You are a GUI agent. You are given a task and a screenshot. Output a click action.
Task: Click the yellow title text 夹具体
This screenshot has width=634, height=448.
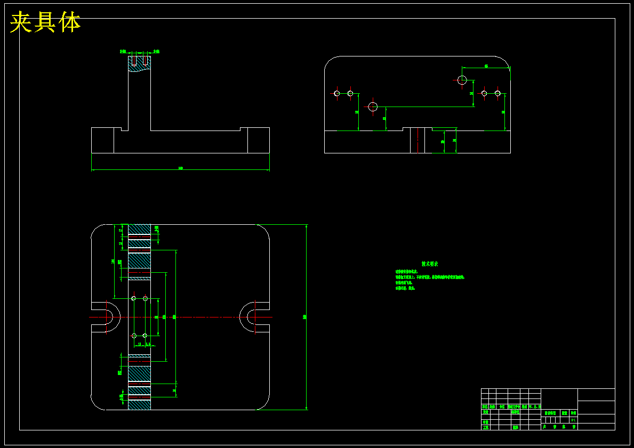[45, 22]
